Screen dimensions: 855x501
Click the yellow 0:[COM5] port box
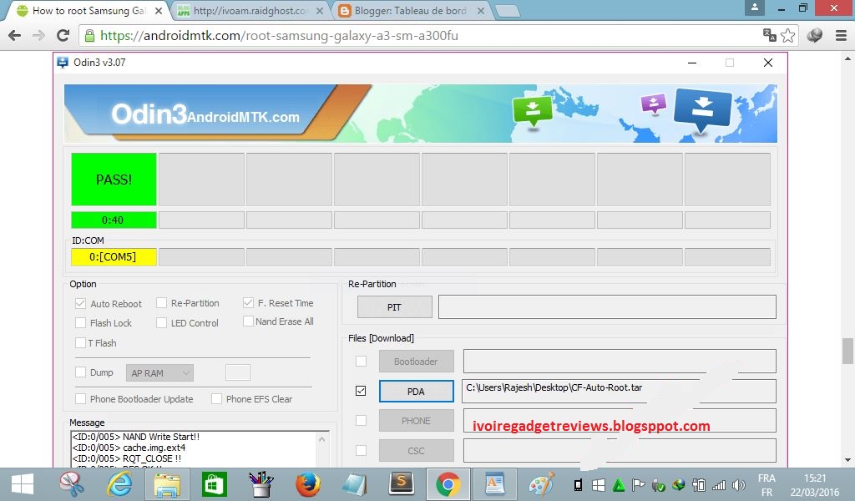[114, 257]
